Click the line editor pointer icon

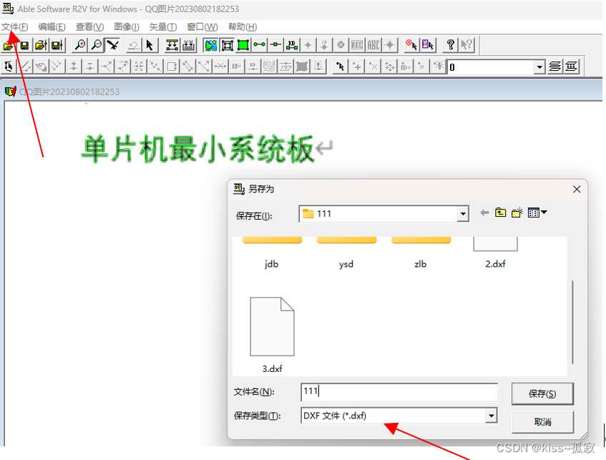pyautogui.click(x=9, y=67)
